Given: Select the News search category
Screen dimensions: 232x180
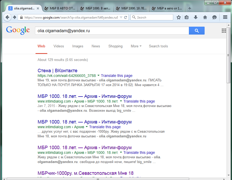Looking at the screenshot, I should pyautogui.click(x=96, y=46).
